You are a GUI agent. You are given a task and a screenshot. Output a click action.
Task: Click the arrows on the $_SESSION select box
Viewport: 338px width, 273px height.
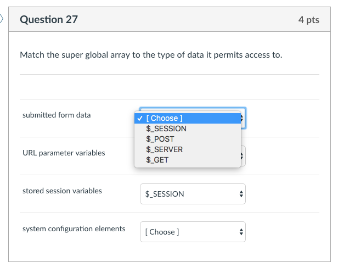241,194
